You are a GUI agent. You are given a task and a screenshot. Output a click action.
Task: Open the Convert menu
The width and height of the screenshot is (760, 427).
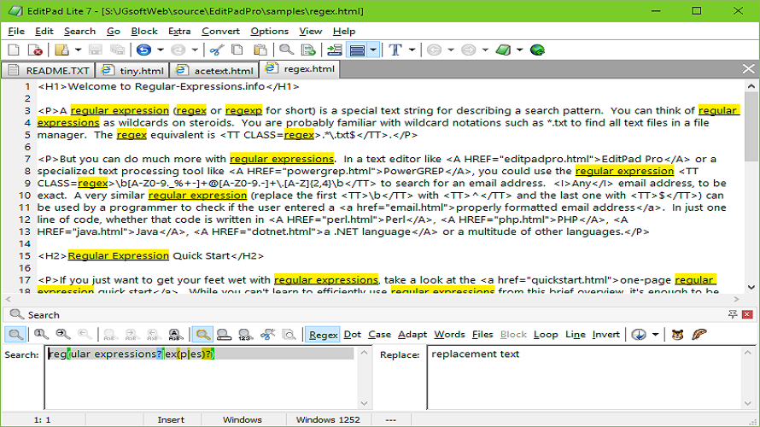(220, 32)
